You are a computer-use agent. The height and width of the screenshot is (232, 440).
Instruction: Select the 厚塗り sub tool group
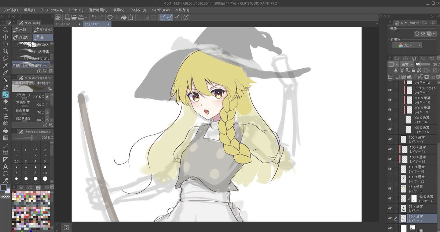pyautogui.click(x=22, y=37)
